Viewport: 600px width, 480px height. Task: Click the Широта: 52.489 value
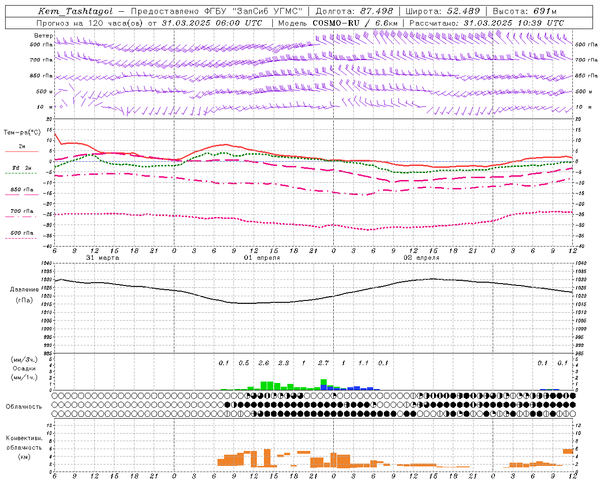point(442,11)
